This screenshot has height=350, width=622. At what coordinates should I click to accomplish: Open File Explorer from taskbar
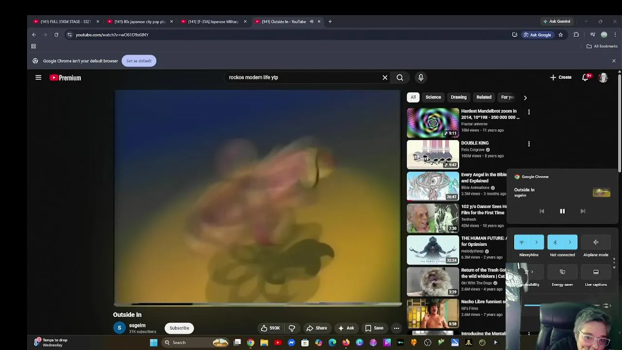[264, 343]
